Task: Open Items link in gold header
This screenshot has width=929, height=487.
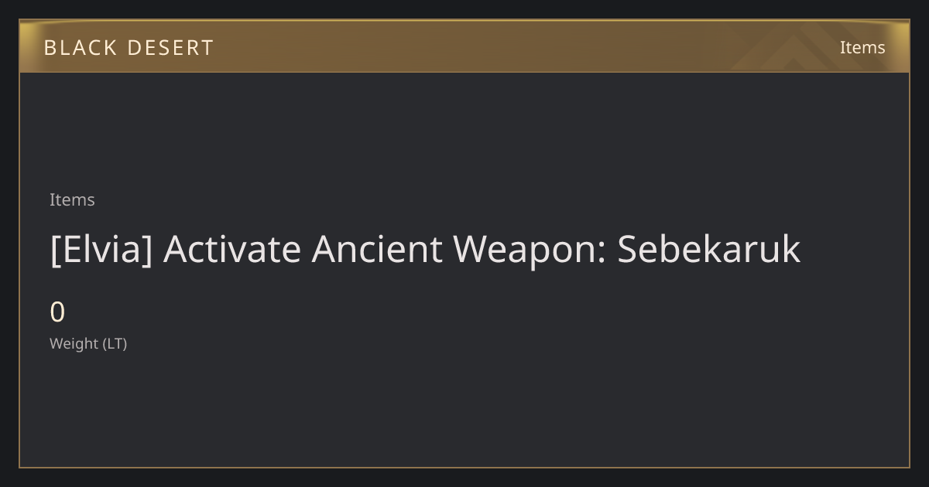Action: coord(862,47)
